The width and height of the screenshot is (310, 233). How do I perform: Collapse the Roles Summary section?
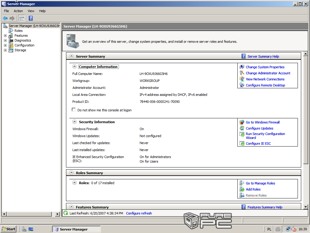71,173
